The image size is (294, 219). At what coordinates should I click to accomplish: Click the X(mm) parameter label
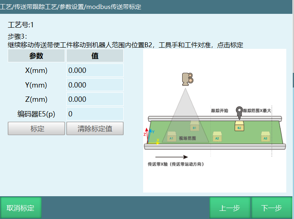coord(36,70)
